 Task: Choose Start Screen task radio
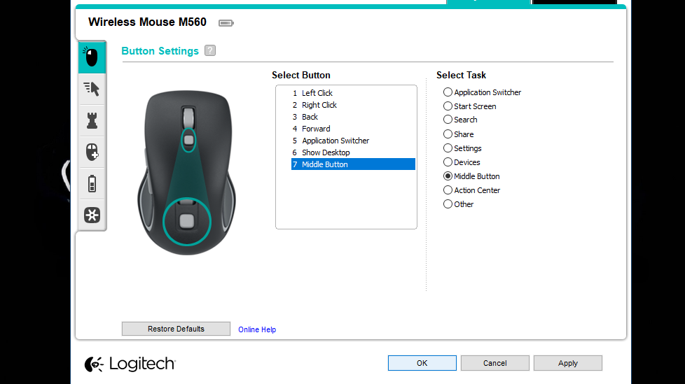pos(448,106)
